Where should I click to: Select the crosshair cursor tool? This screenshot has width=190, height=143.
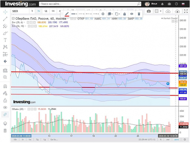(x=5, y=12)
